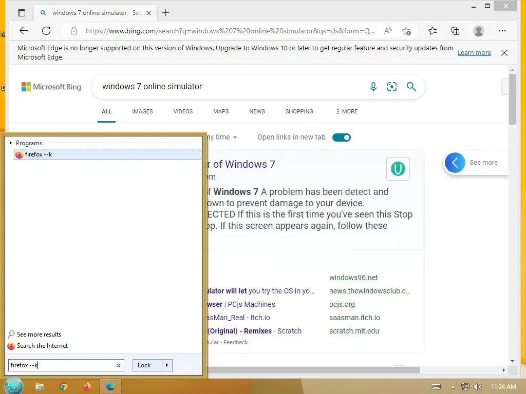Open visual search camera icon

pos(392,87)
